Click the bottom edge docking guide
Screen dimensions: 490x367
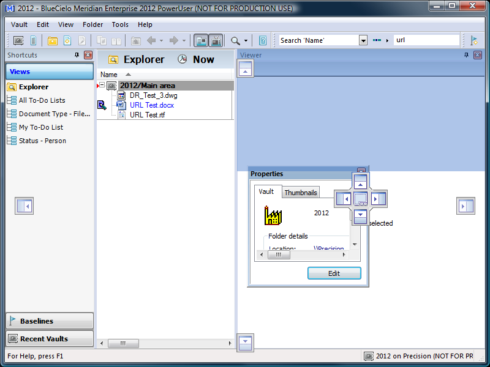point(246,343)
